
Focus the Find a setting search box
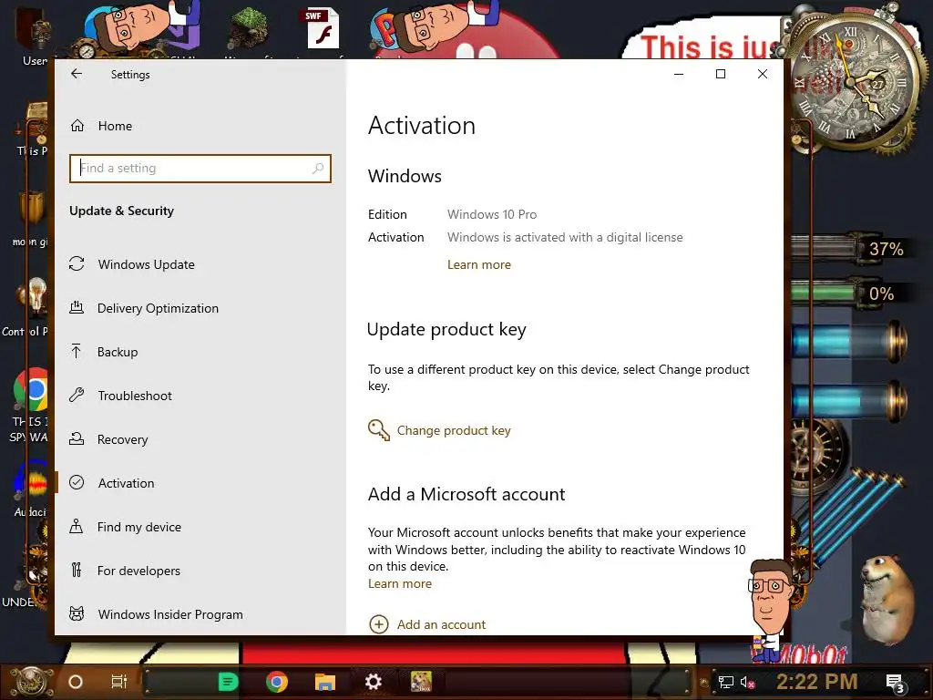(200, 169)
